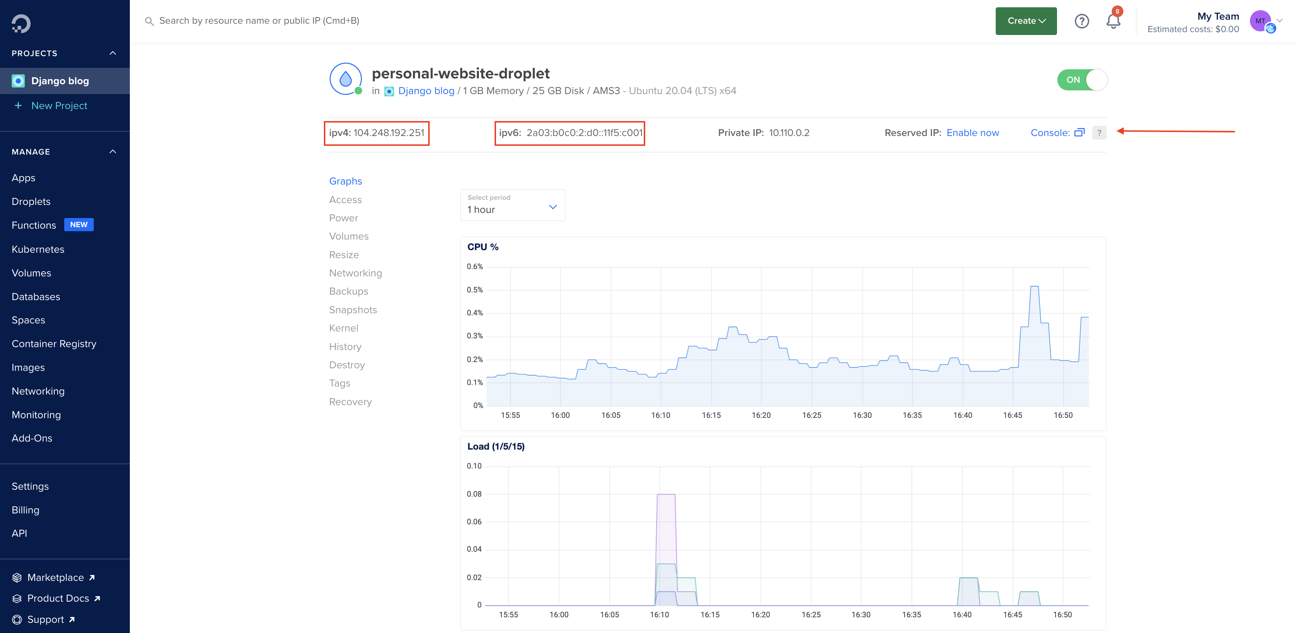
Task: Click the Marketplace icon in sidebar
Action: (17, 578)
